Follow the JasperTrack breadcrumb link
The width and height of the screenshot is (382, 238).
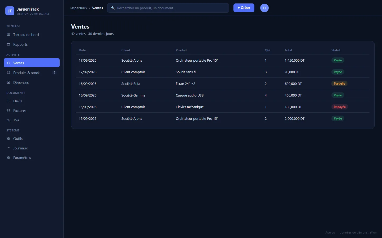point(79,8)
